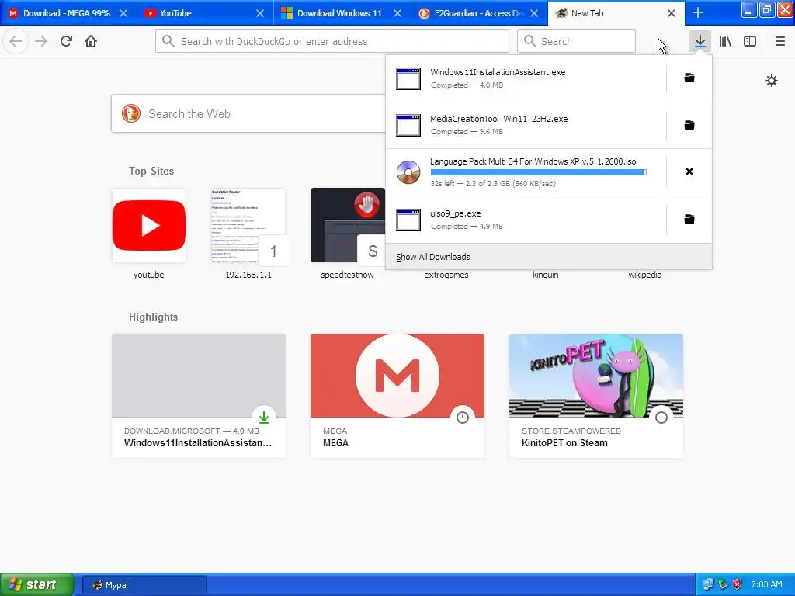Click the magnifier in the Search box

tap(529, 41)
